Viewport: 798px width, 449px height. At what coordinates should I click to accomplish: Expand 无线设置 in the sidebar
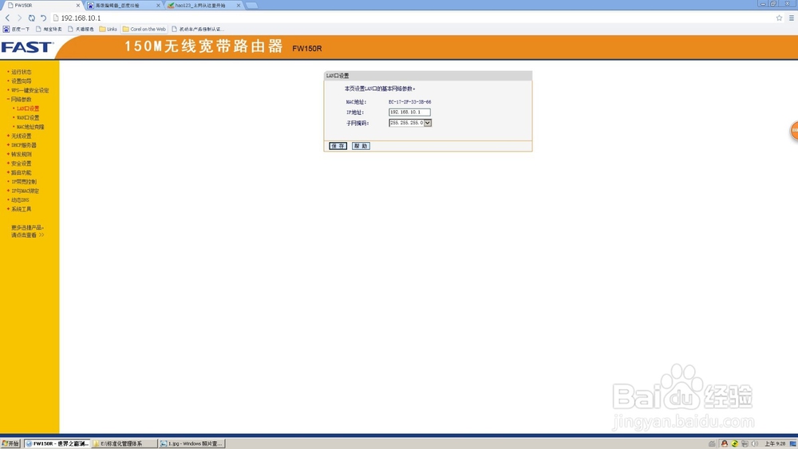coord(22,136)
